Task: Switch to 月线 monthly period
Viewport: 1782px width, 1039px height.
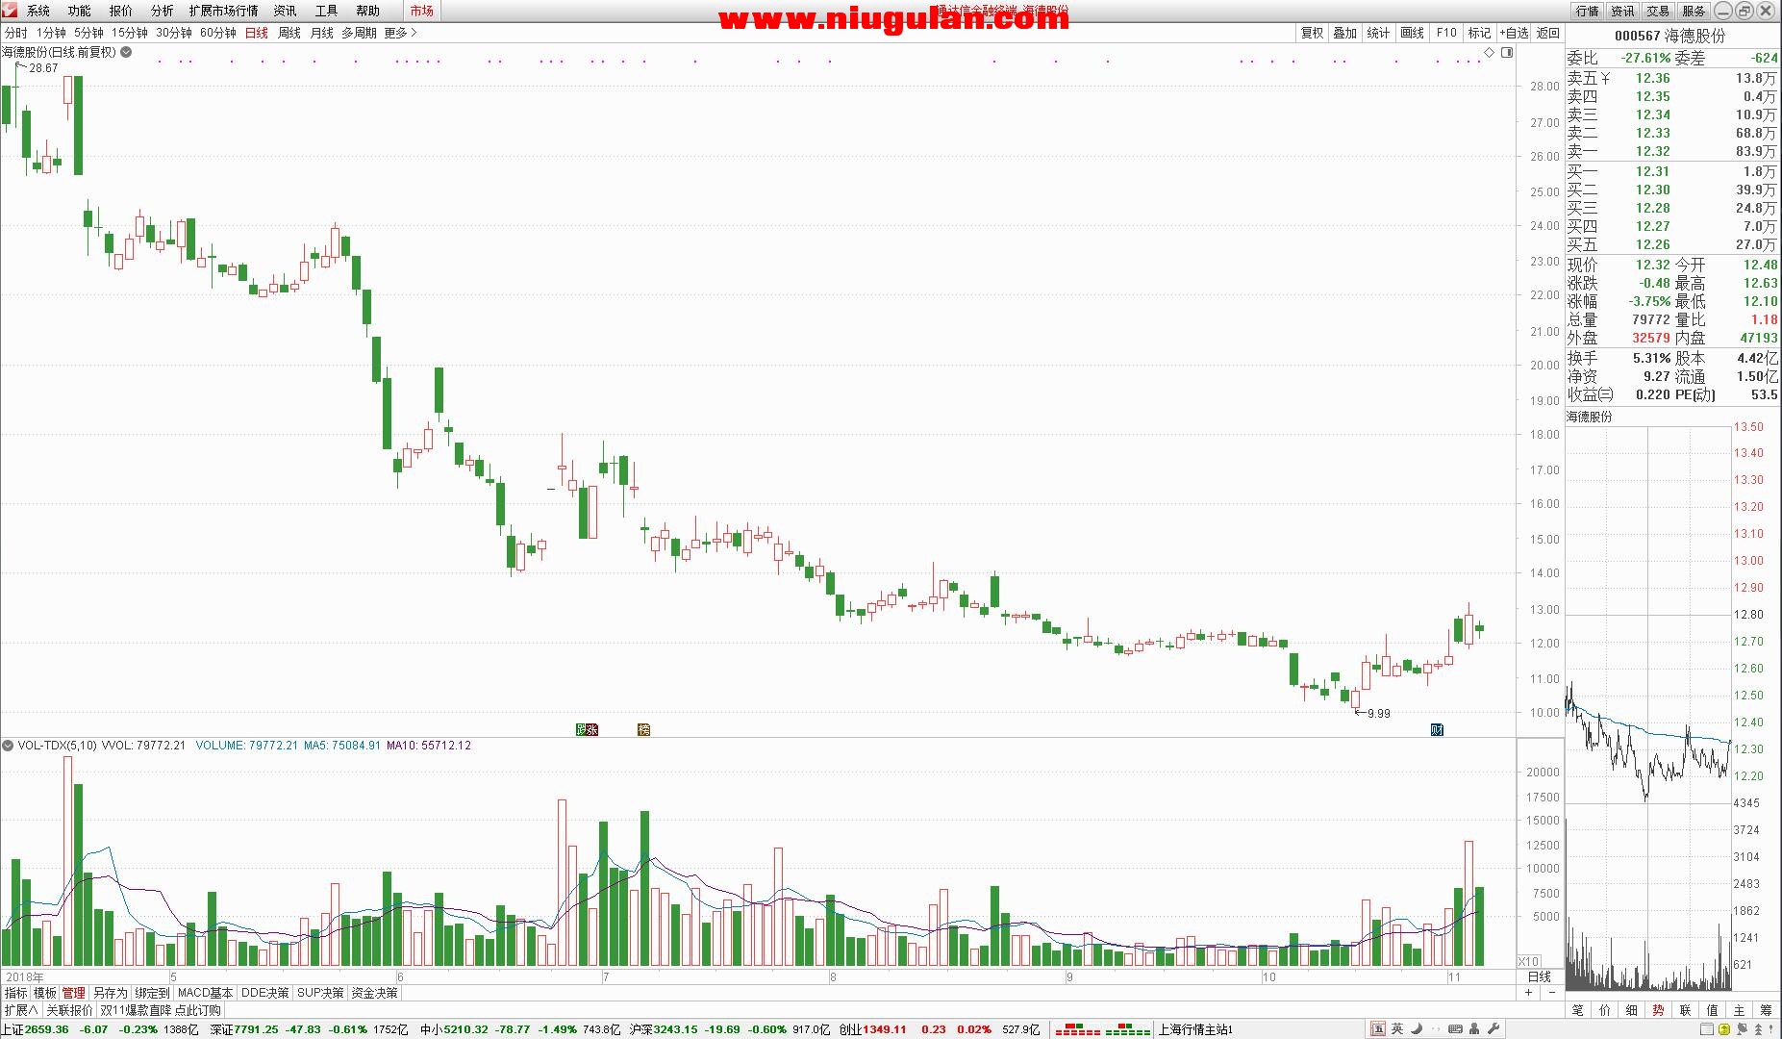Action: (321, 33)
